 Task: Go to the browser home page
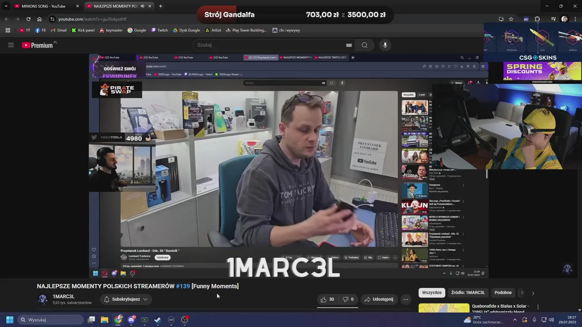[39, 19]
